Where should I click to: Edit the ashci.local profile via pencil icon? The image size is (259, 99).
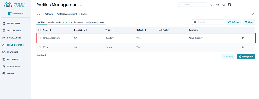click(243, 38)
